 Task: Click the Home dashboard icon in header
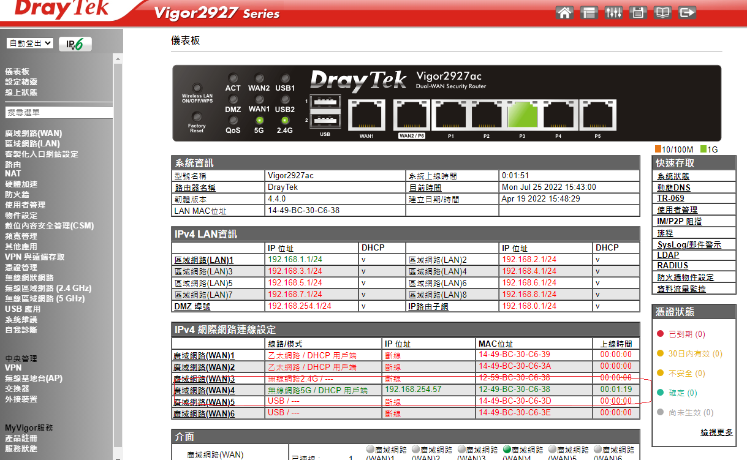point(565,12)
